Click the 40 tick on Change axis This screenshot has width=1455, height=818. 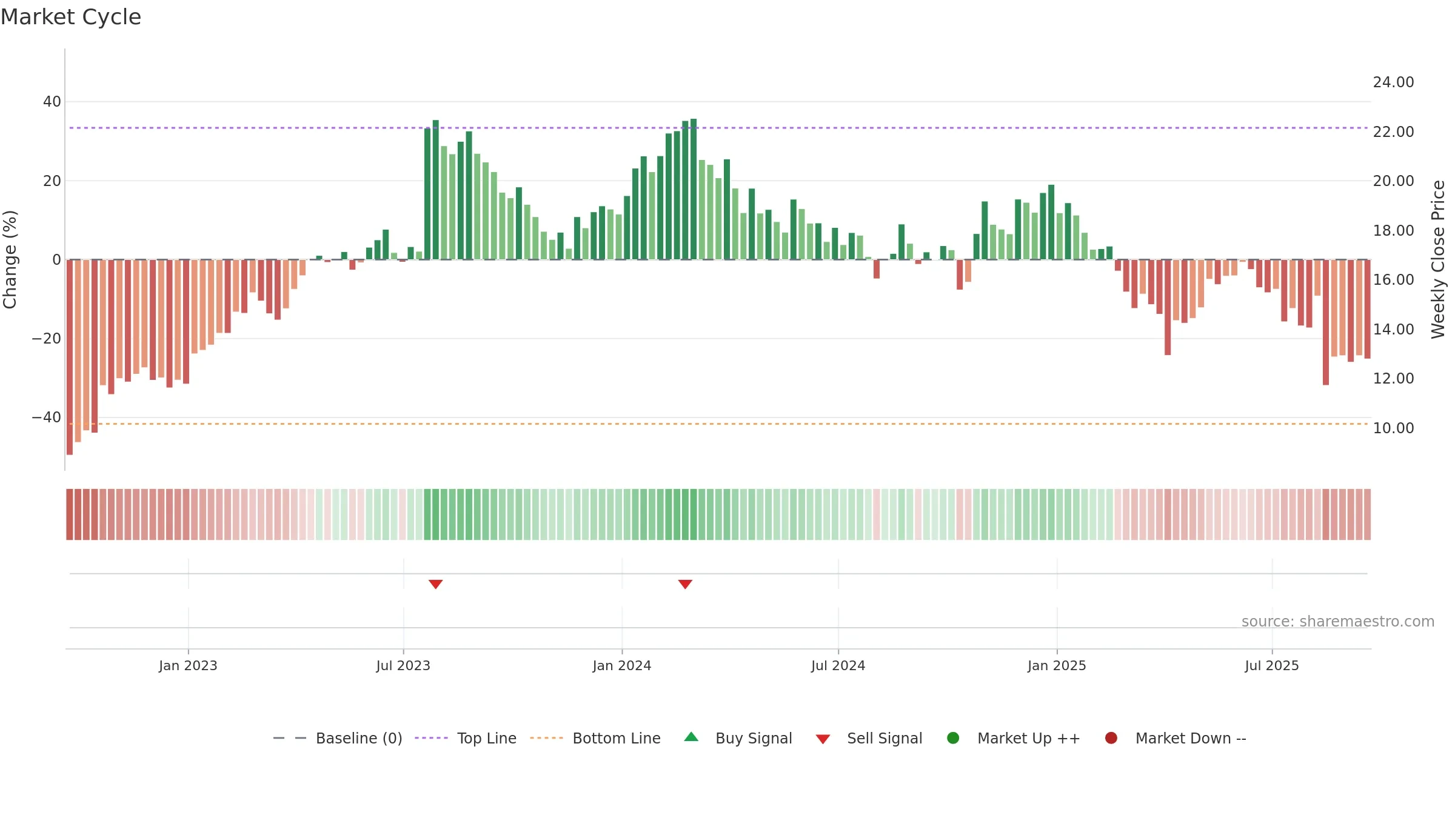[x=52, y=102]
